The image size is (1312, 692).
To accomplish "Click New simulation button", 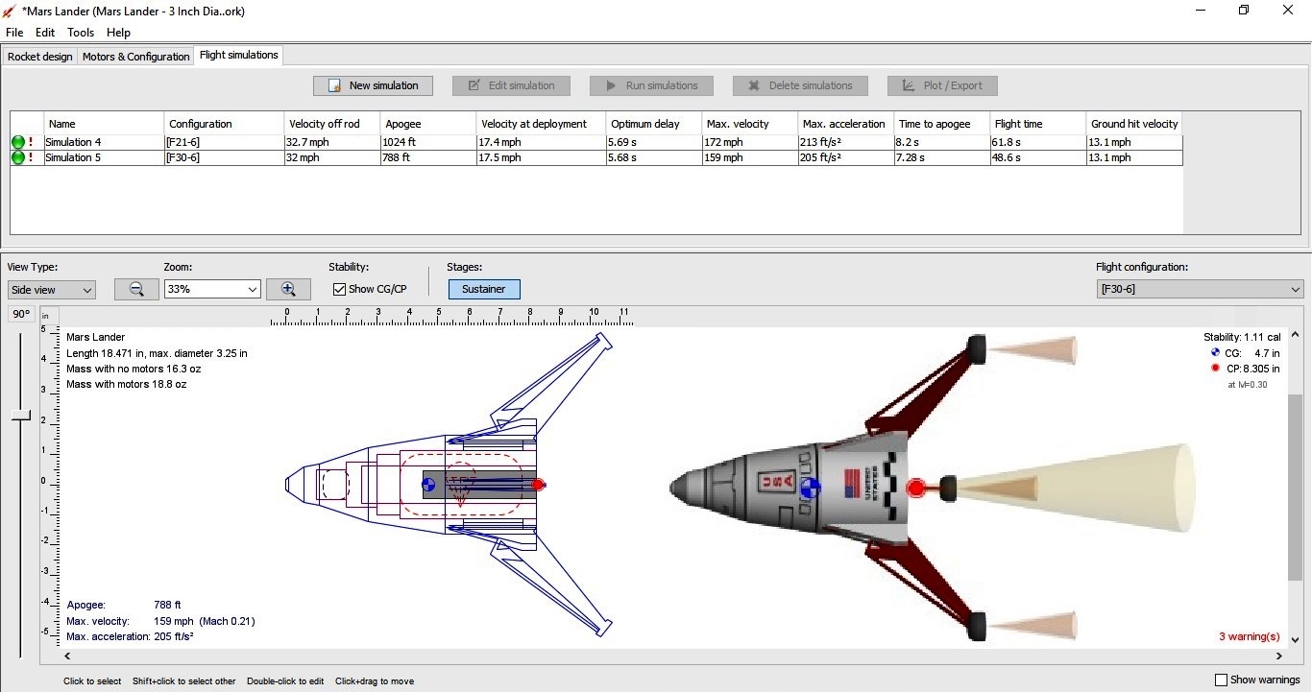I will click(x=373, y=85).
